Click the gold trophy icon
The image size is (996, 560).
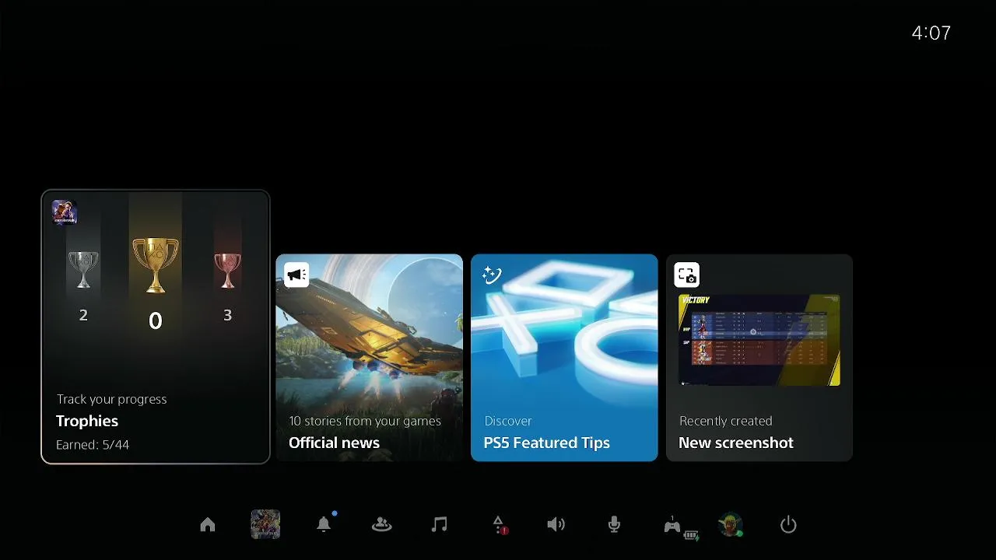(156, 265)
